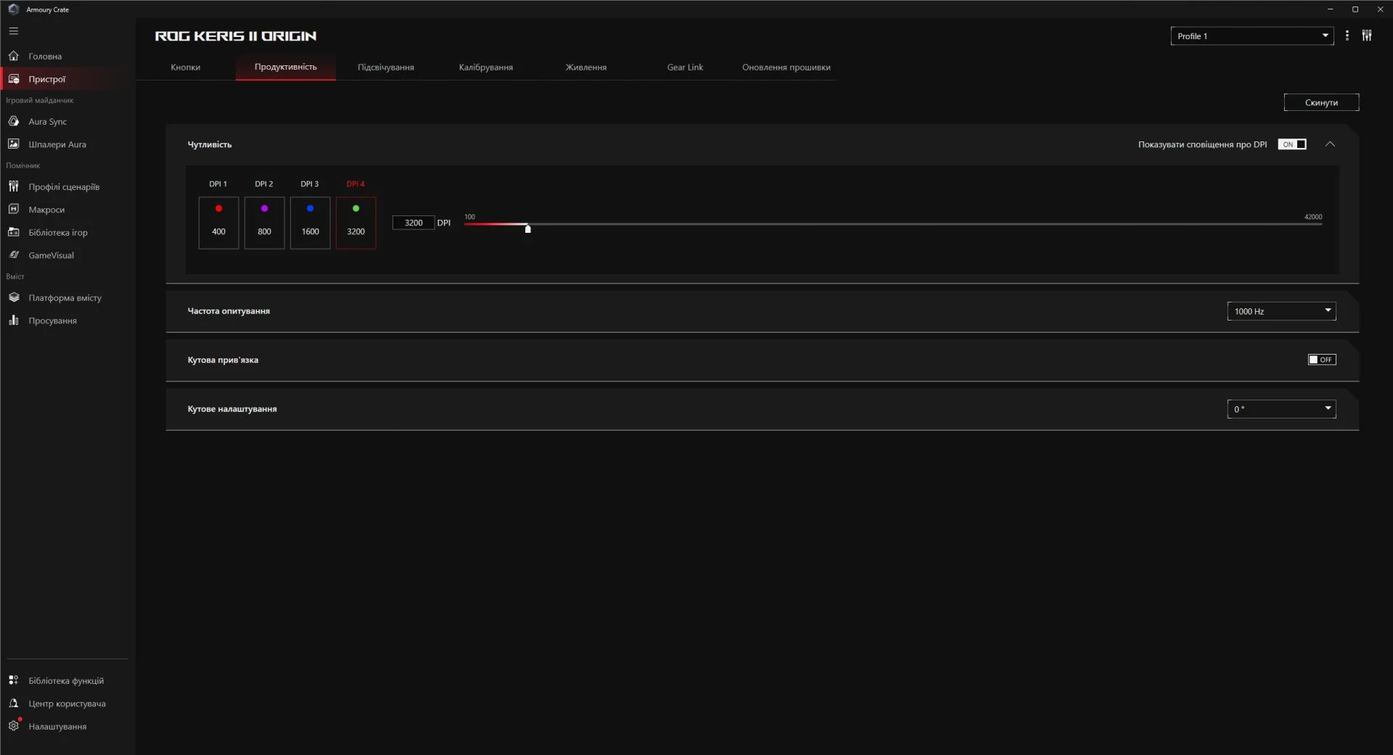The image size is (1393, 755).
Task: Open Профілі сценаріїв icon
Action: click(14, 186)
